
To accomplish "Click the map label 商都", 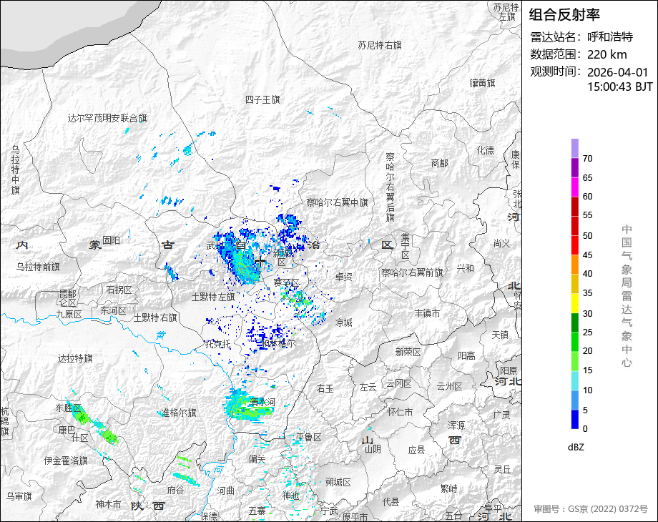I will (x=439, y=163).
